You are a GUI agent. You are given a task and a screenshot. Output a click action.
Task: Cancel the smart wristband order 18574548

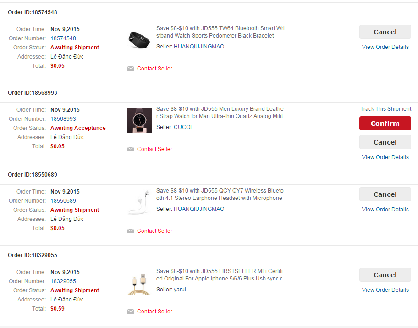pos(385,32)
